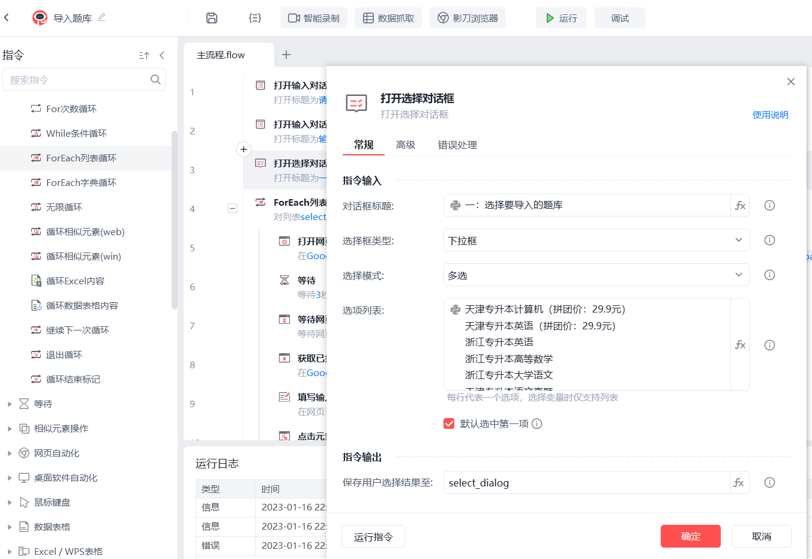
Task: Expand the 等待 command group
Action: pyautogui.click(x=10, y=404)
